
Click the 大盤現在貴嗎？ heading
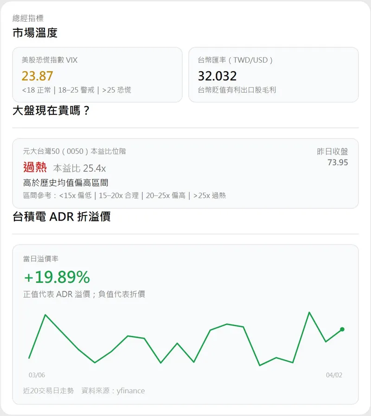(x=51, y=111)
